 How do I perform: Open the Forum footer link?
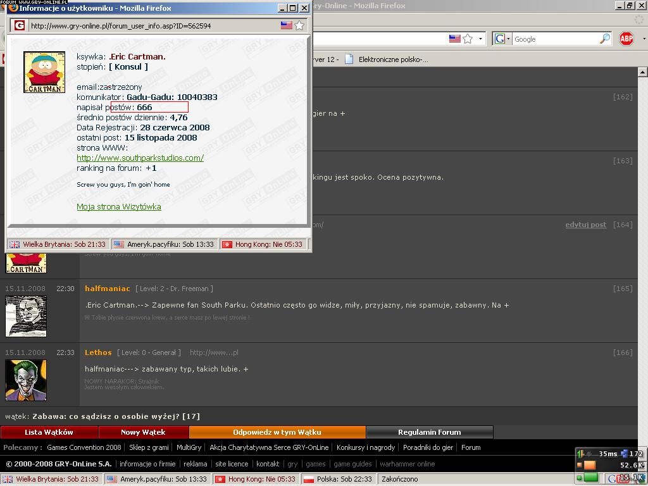pyautogui.click(x=471, y=447)
